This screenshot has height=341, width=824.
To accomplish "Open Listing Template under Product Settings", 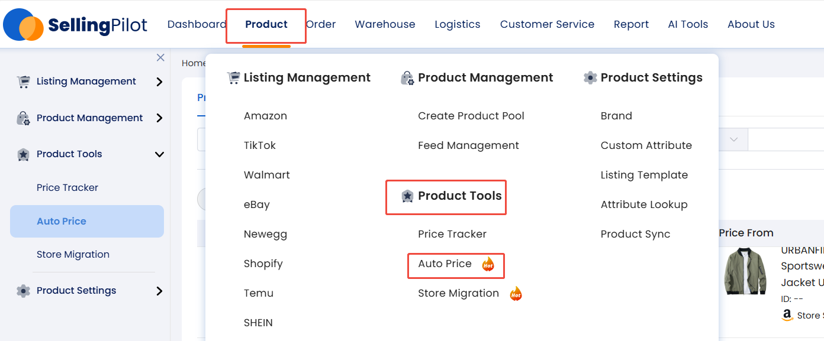I will point(644,175).
